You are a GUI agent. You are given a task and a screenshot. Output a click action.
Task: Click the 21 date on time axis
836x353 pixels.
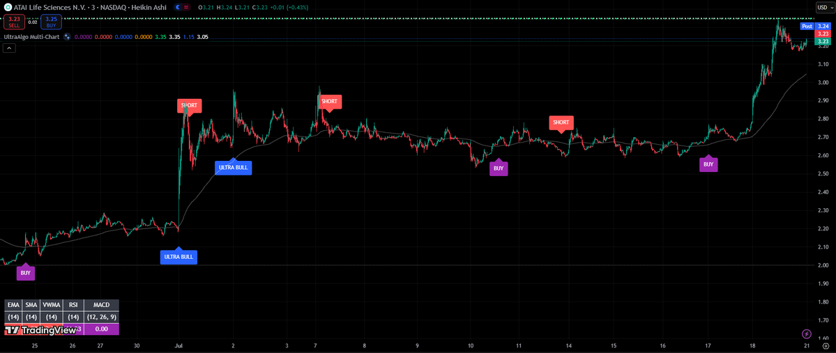(807, 345)
